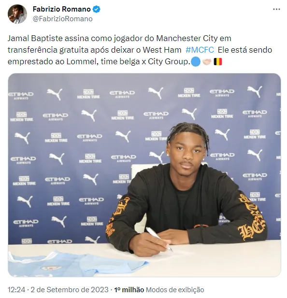Click the Belgian flag emoji
287x298 pixels.
coord(218,62)
